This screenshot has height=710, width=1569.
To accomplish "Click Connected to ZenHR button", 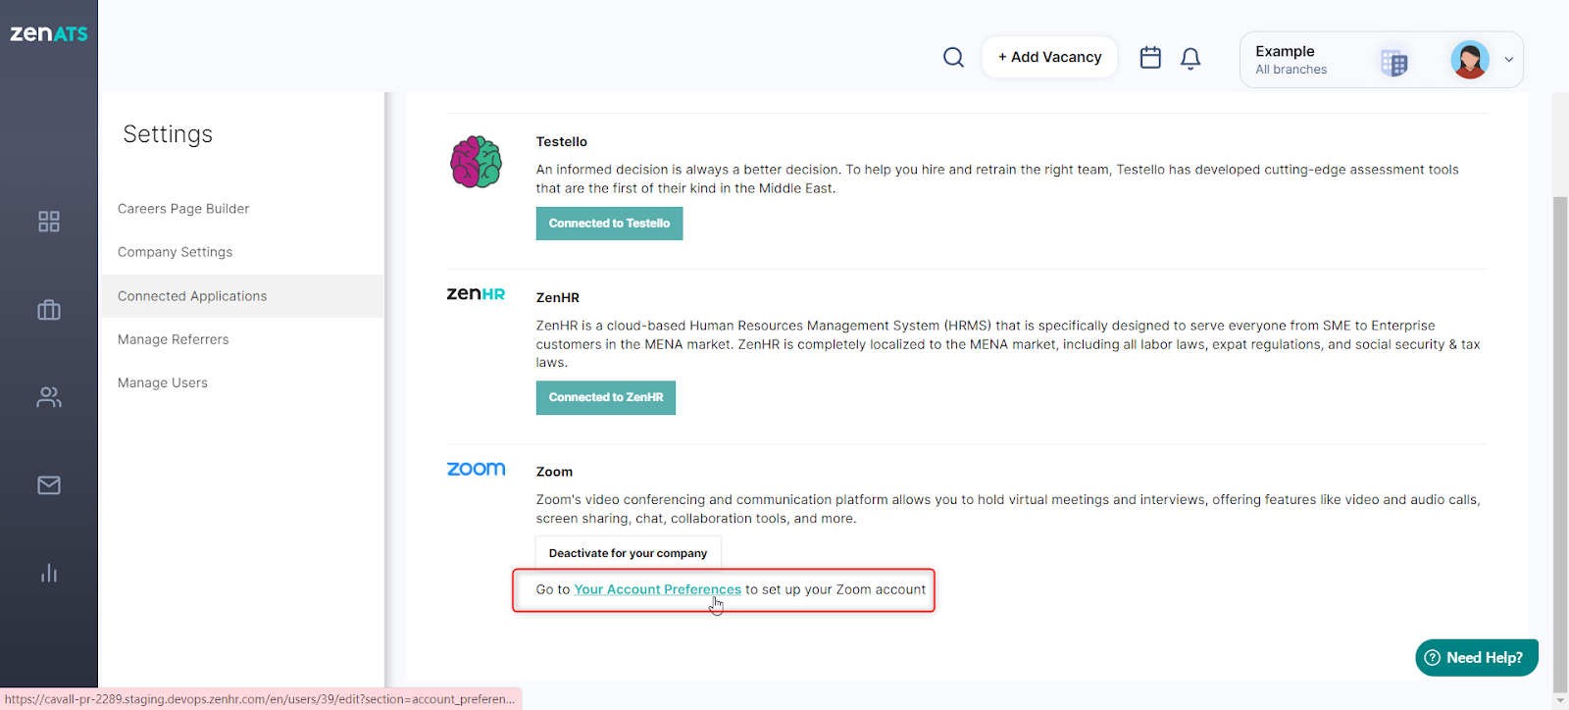I will click(x=606, y=397).
